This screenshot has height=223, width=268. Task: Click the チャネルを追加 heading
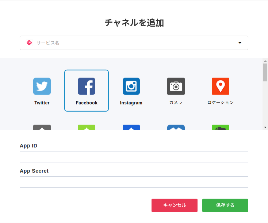click(x=134, y=23)
